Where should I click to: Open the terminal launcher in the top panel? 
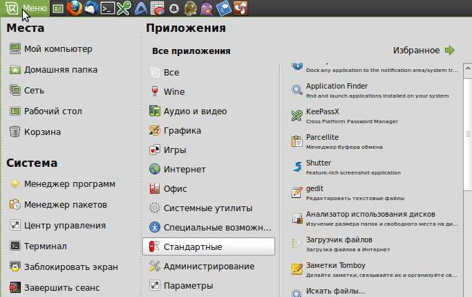107,8
